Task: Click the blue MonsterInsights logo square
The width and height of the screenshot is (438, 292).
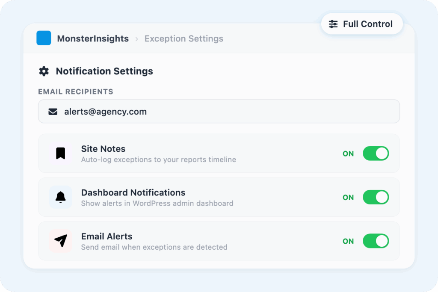Action: (x=44, y=38)
